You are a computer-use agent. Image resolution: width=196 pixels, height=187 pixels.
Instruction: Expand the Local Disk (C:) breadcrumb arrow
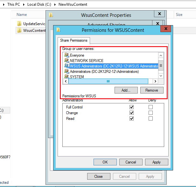(x=24, y=5)
